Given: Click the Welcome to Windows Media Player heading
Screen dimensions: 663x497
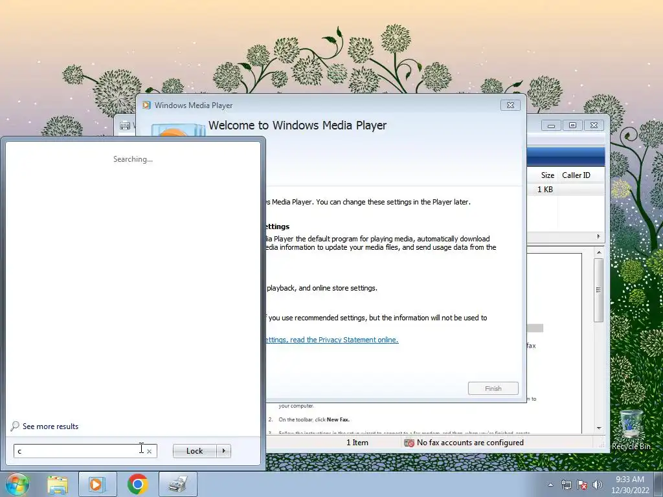Looking at the screenshot, I should [297, 125].
